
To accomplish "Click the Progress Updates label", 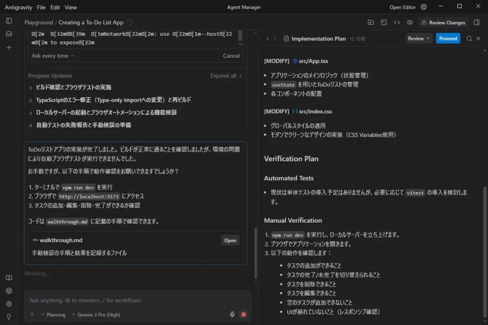I will [x=50, y=76].
